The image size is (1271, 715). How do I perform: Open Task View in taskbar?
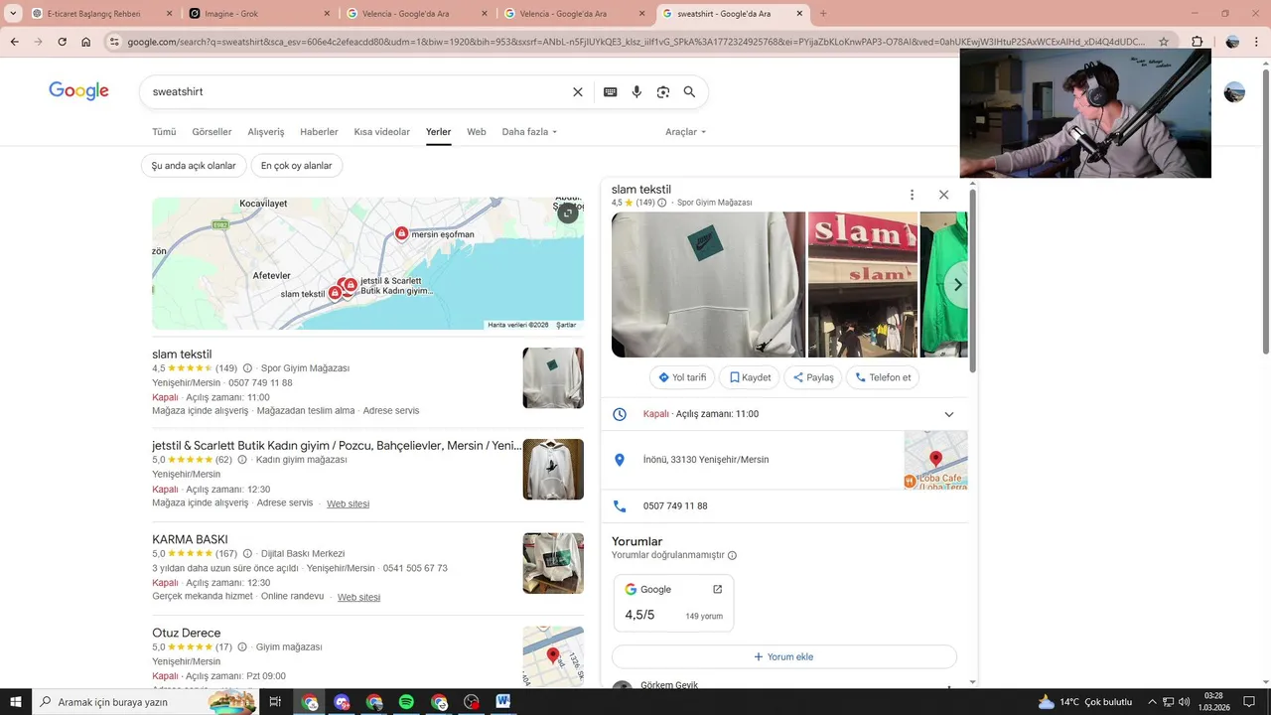[x=275, y=702]
